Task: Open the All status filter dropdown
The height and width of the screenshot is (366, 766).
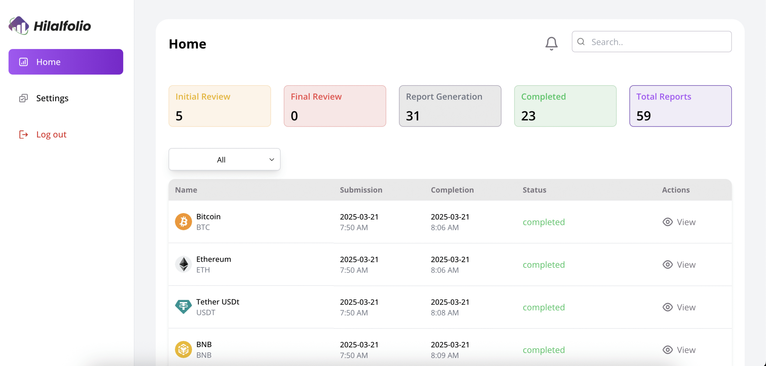Action: (x=224, y=159)
